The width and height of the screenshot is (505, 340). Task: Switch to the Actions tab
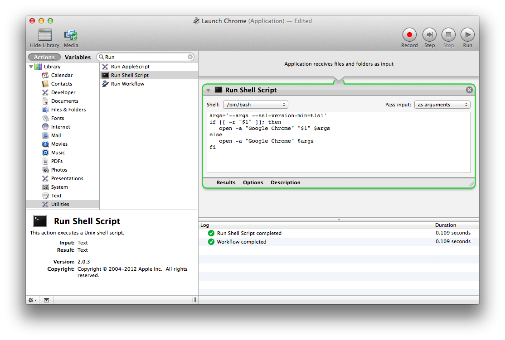[44, 57]
